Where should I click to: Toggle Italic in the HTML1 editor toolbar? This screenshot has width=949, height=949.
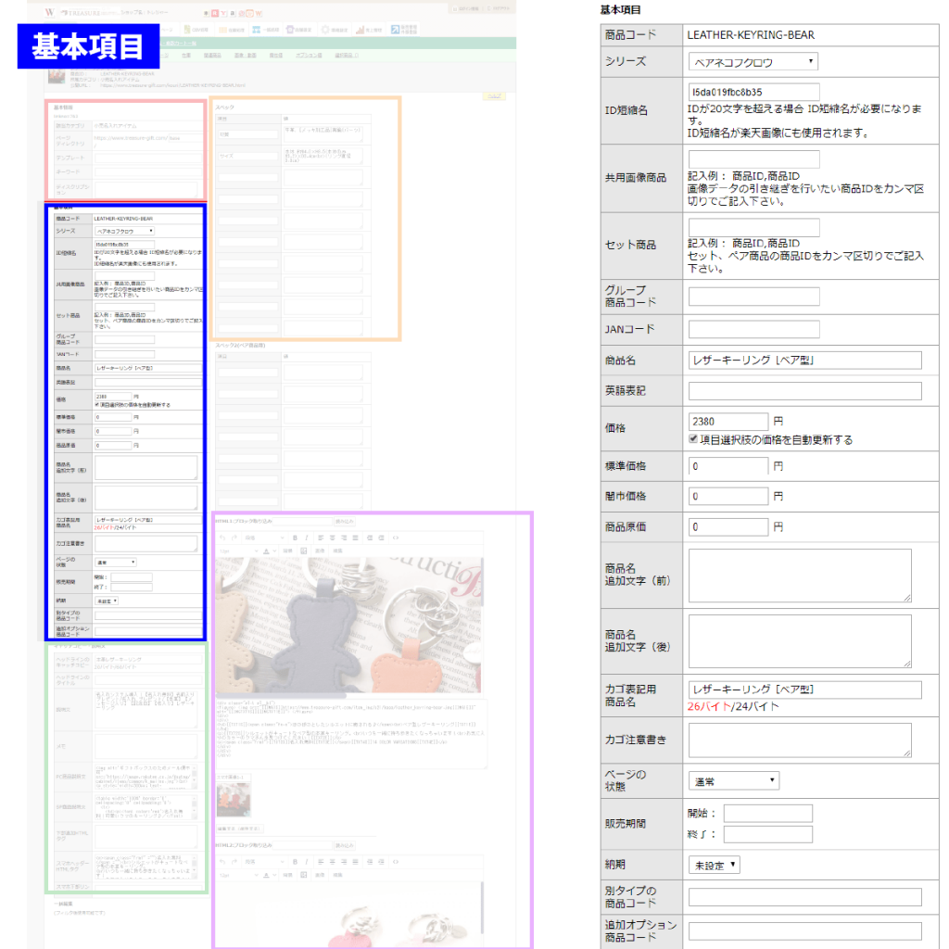tap(306, 538)
